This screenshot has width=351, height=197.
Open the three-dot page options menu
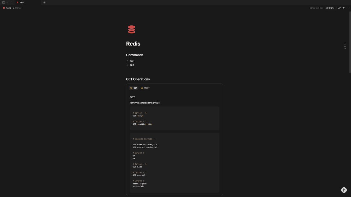point(347,8)
